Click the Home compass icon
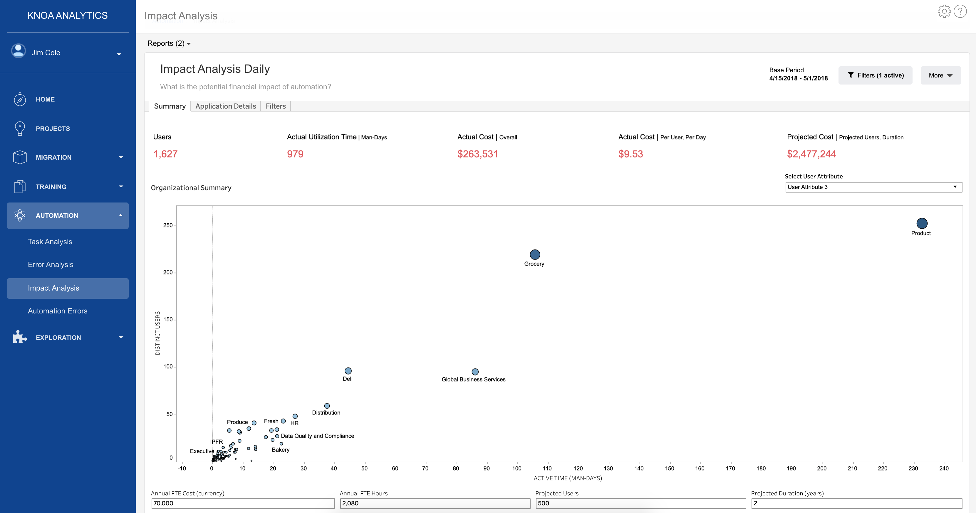 point(20,99)
